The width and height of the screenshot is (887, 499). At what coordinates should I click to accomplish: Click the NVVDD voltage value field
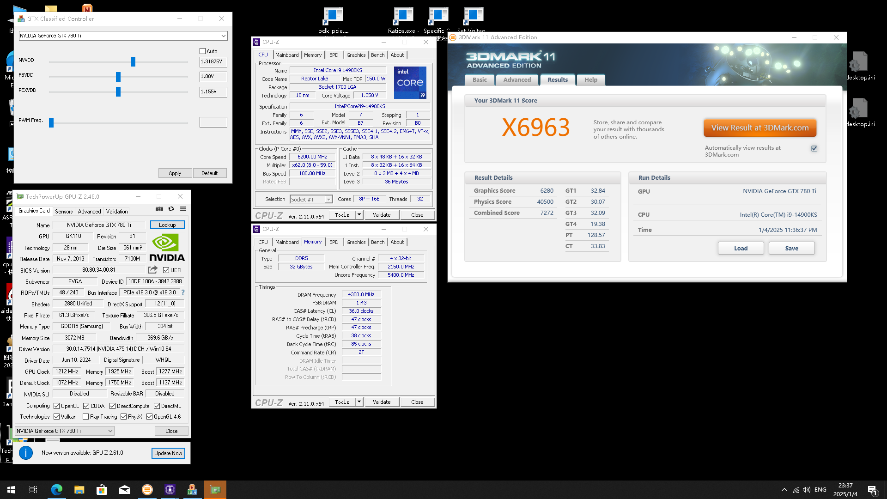click(x=213, y=62)
